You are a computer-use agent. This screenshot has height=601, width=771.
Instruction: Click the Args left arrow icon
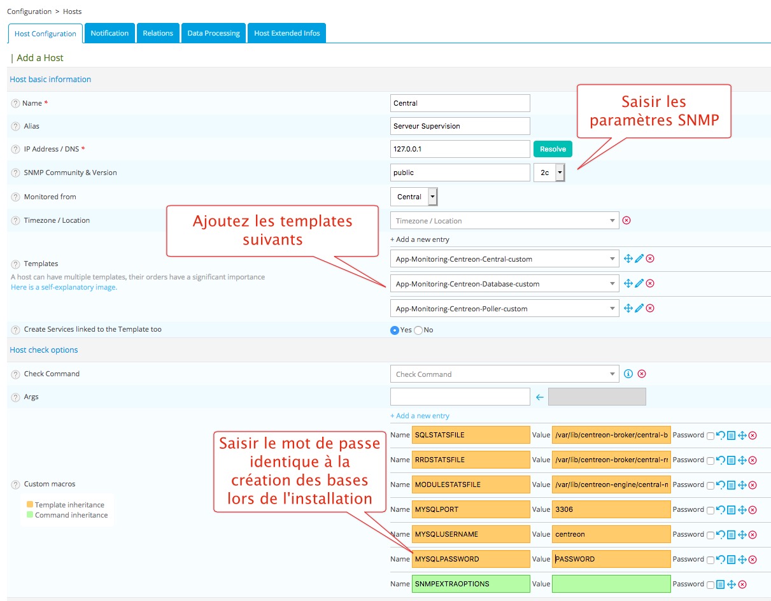[539, 397]
